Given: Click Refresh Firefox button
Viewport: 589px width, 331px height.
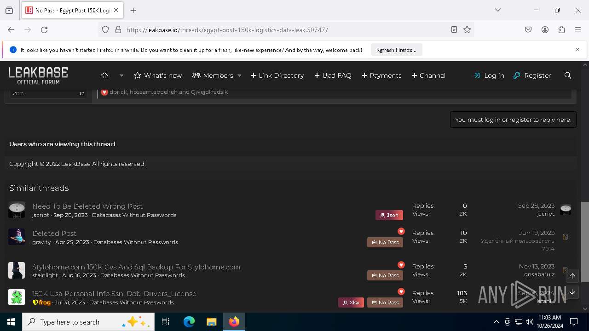Looking at the screenshot, I should (x=396, y=50).
